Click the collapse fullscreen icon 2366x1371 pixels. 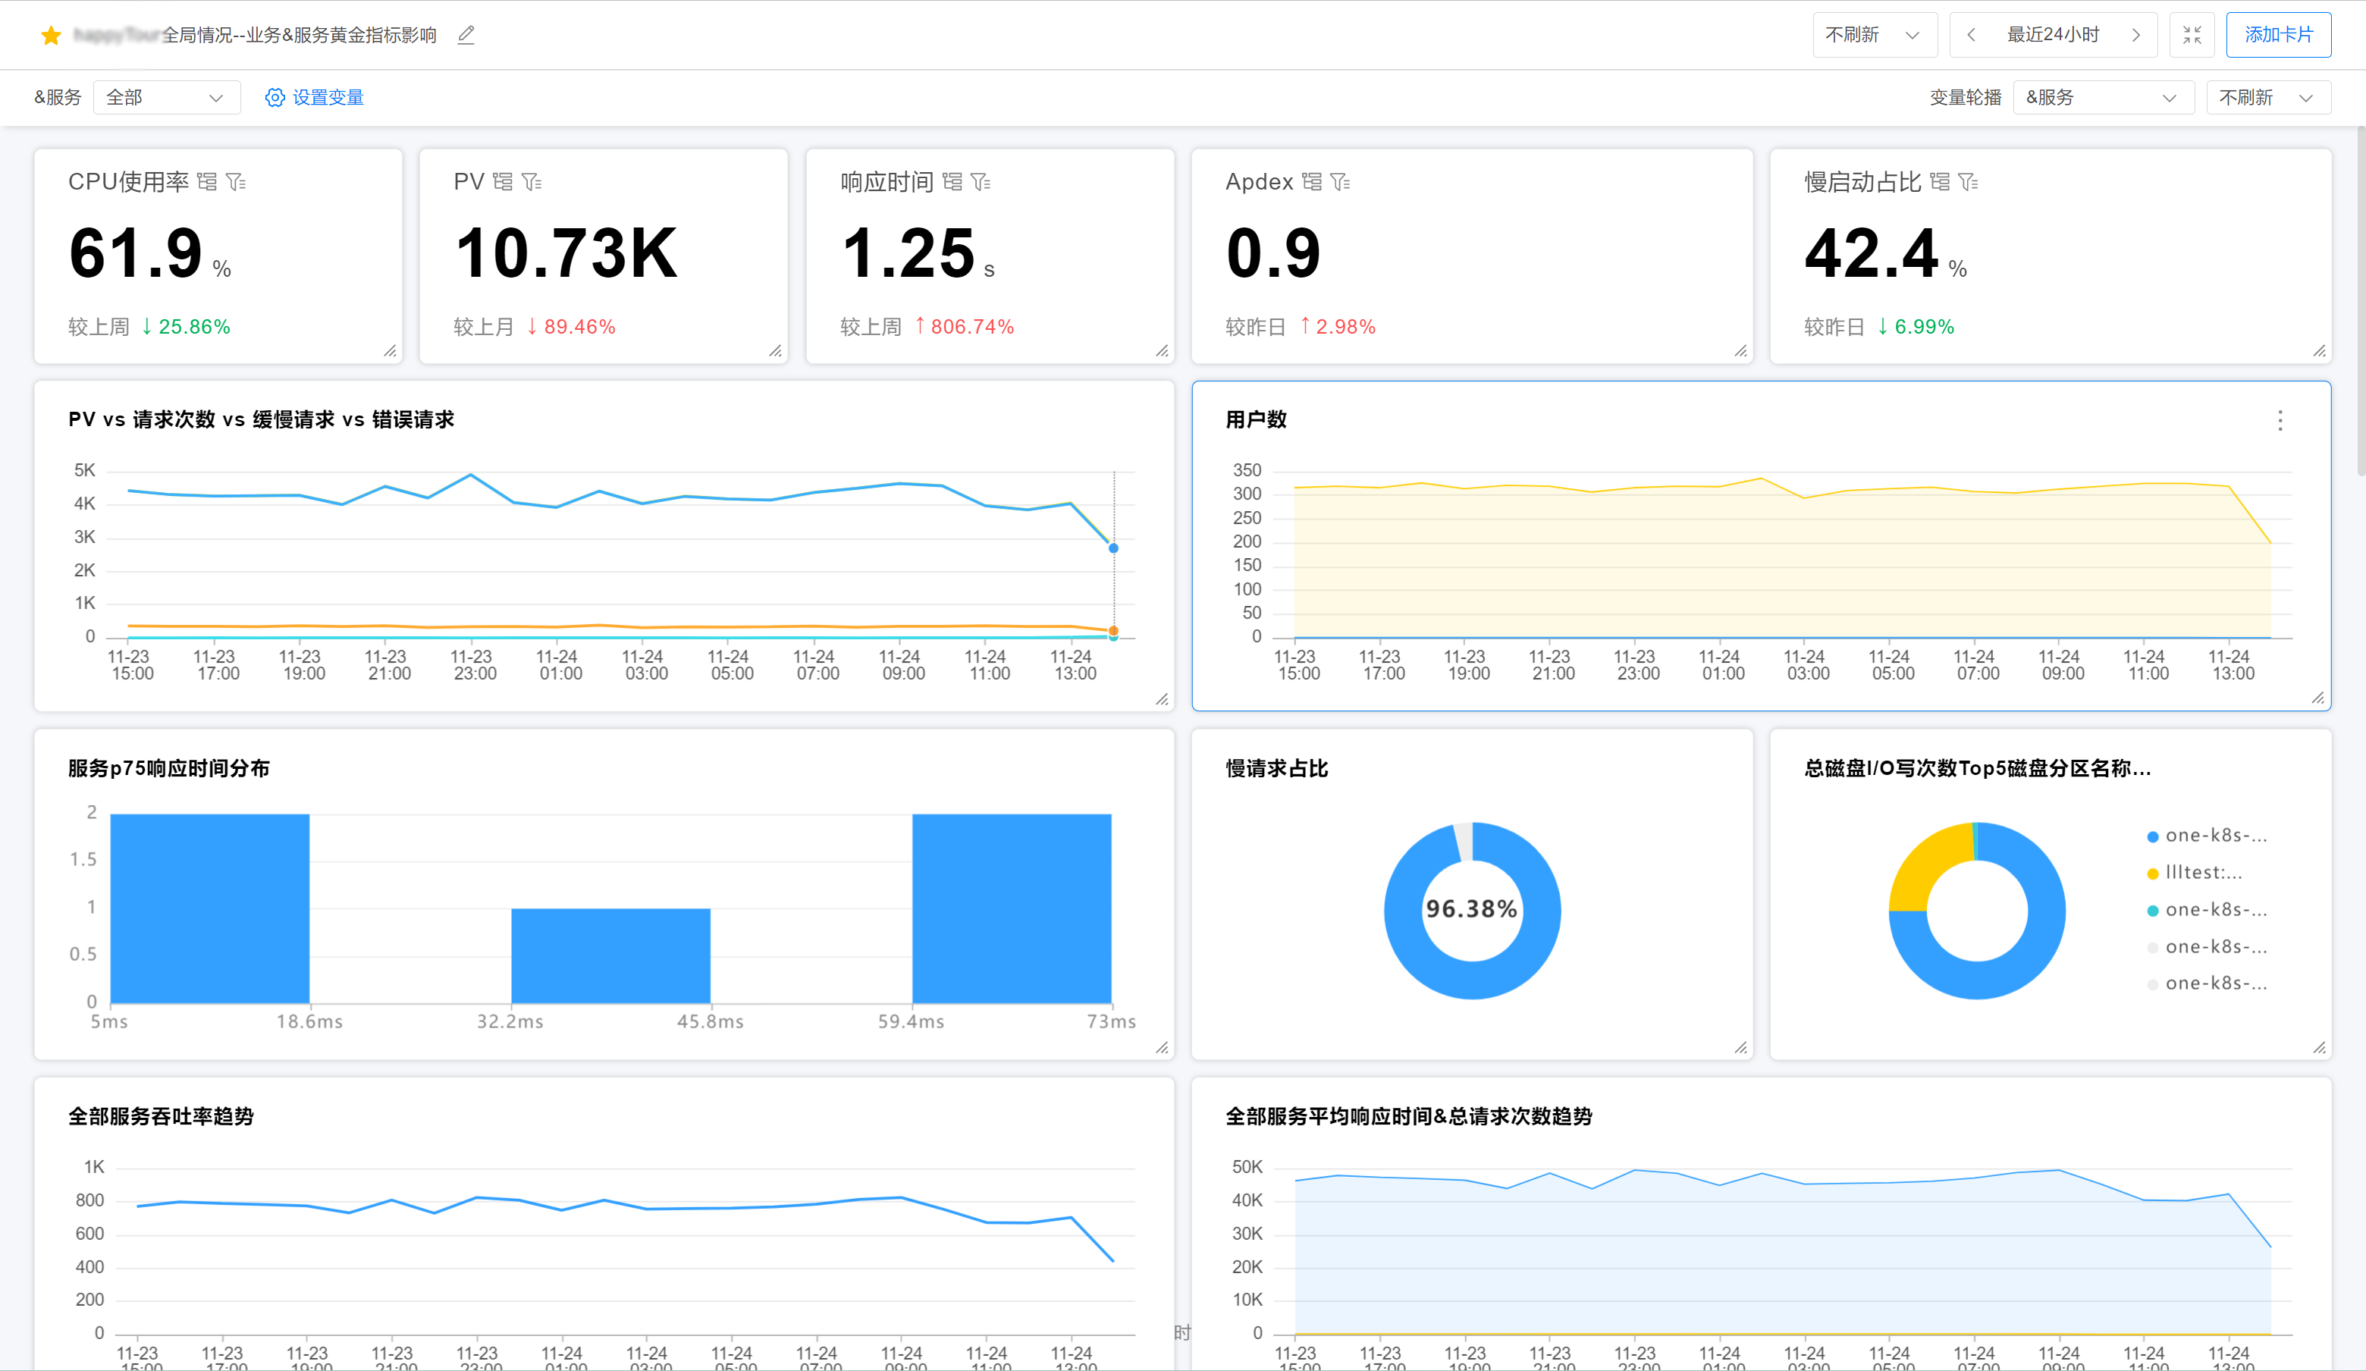pos(2192,36)
